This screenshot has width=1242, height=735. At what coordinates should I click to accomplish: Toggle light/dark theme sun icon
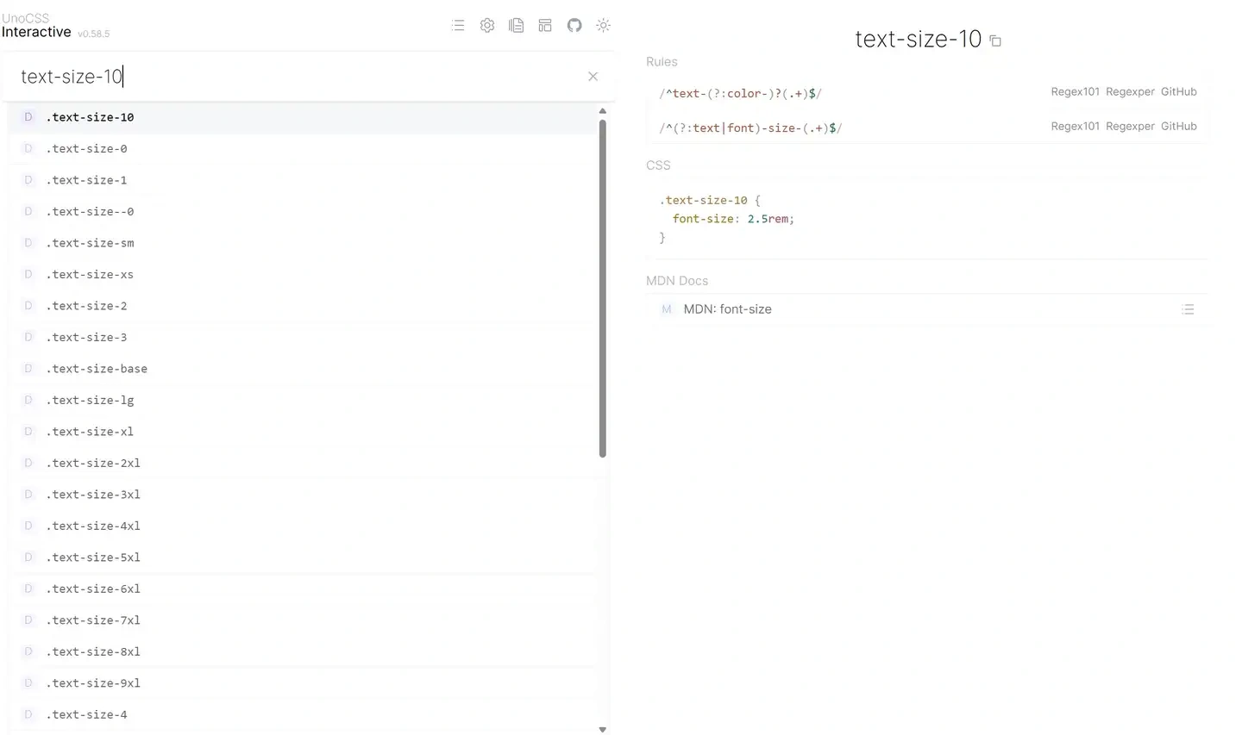(604, 26)
